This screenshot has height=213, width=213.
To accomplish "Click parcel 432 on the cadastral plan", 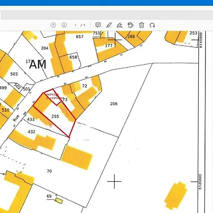I will (32, 132).
